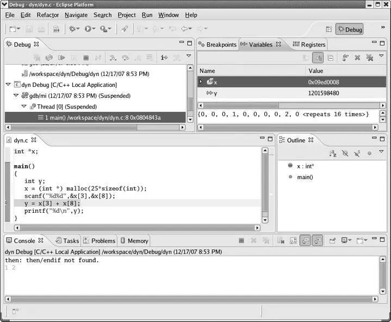Open the Run menu
Image resolution: width=391 pixels, height=322 pixels.
pos(147,15)
